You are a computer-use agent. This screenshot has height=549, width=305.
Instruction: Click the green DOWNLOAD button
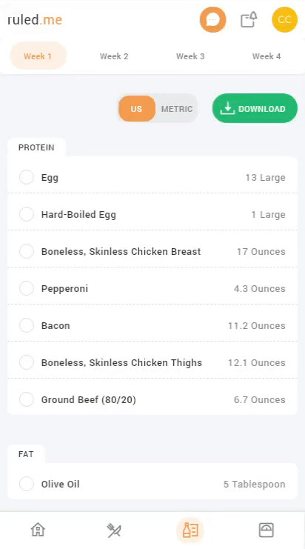[x=255, y=108]
